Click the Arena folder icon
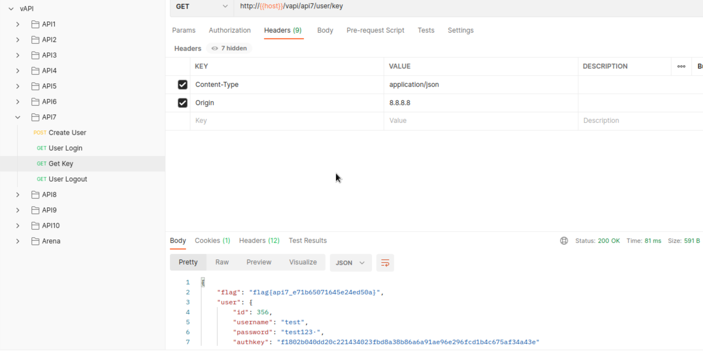This screenshot has height=353, width=703. (x=35, y=241)
